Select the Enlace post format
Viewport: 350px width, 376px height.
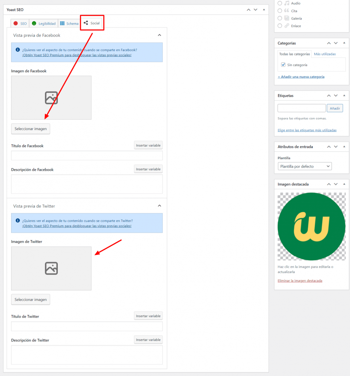pyautogui.click(x=280, y=26)
